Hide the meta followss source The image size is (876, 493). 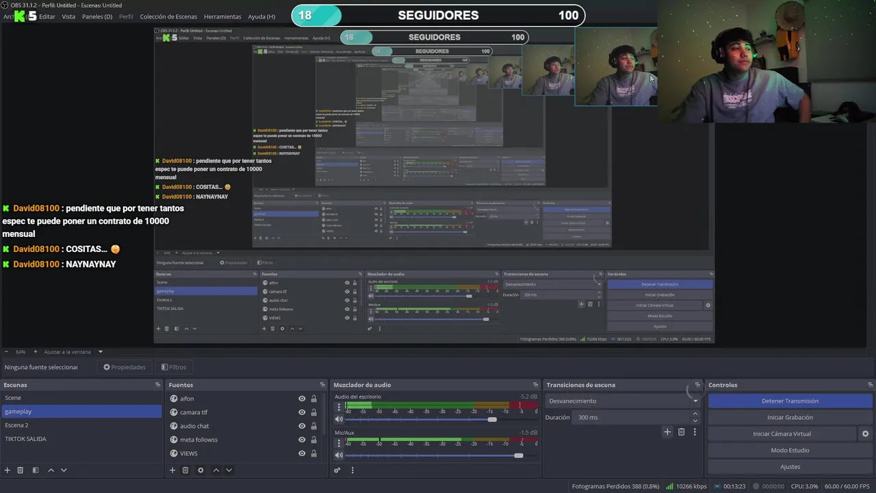click(302, 440)
